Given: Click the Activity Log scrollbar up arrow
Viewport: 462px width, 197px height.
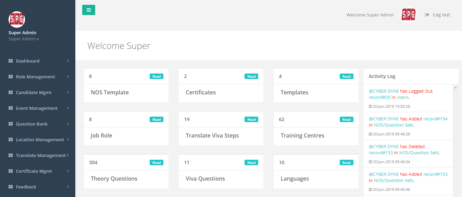Looking at the screenshot, I should tap(455, 88).
